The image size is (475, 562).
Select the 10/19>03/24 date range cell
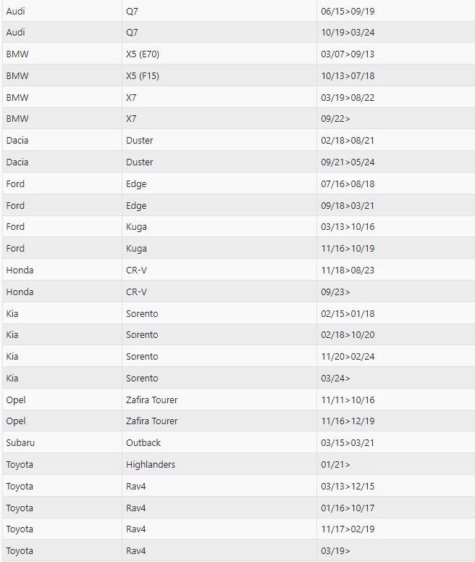[348, 33]
